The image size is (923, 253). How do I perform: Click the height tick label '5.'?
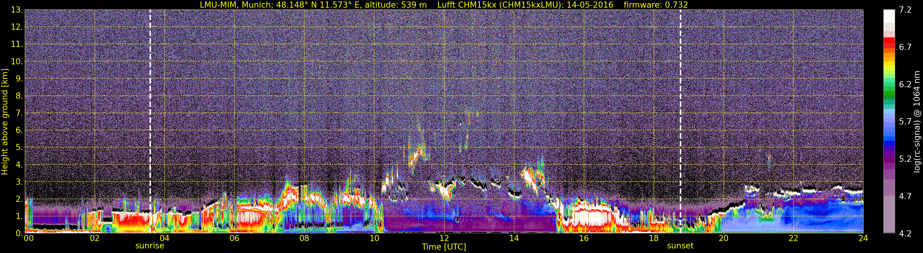19,147
